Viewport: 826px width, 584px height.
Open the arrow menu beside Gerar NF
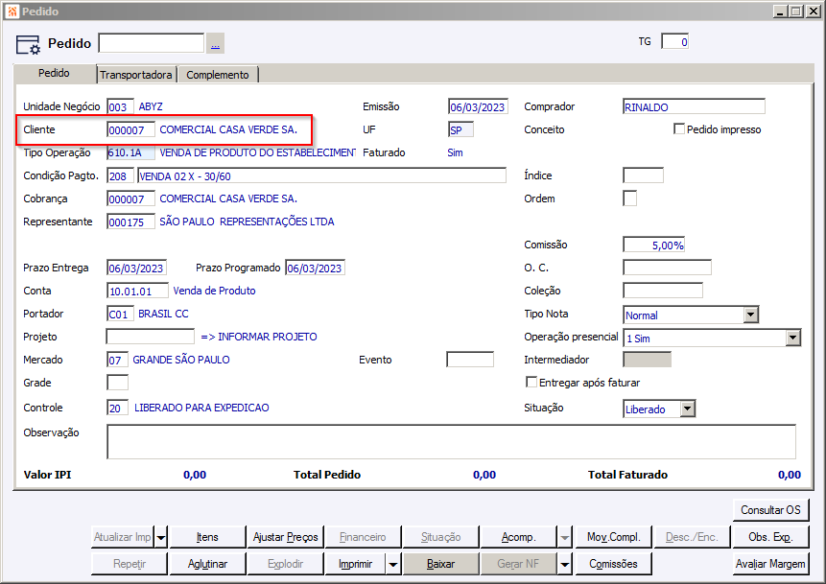pyautogui.click(x=566, y=564)
